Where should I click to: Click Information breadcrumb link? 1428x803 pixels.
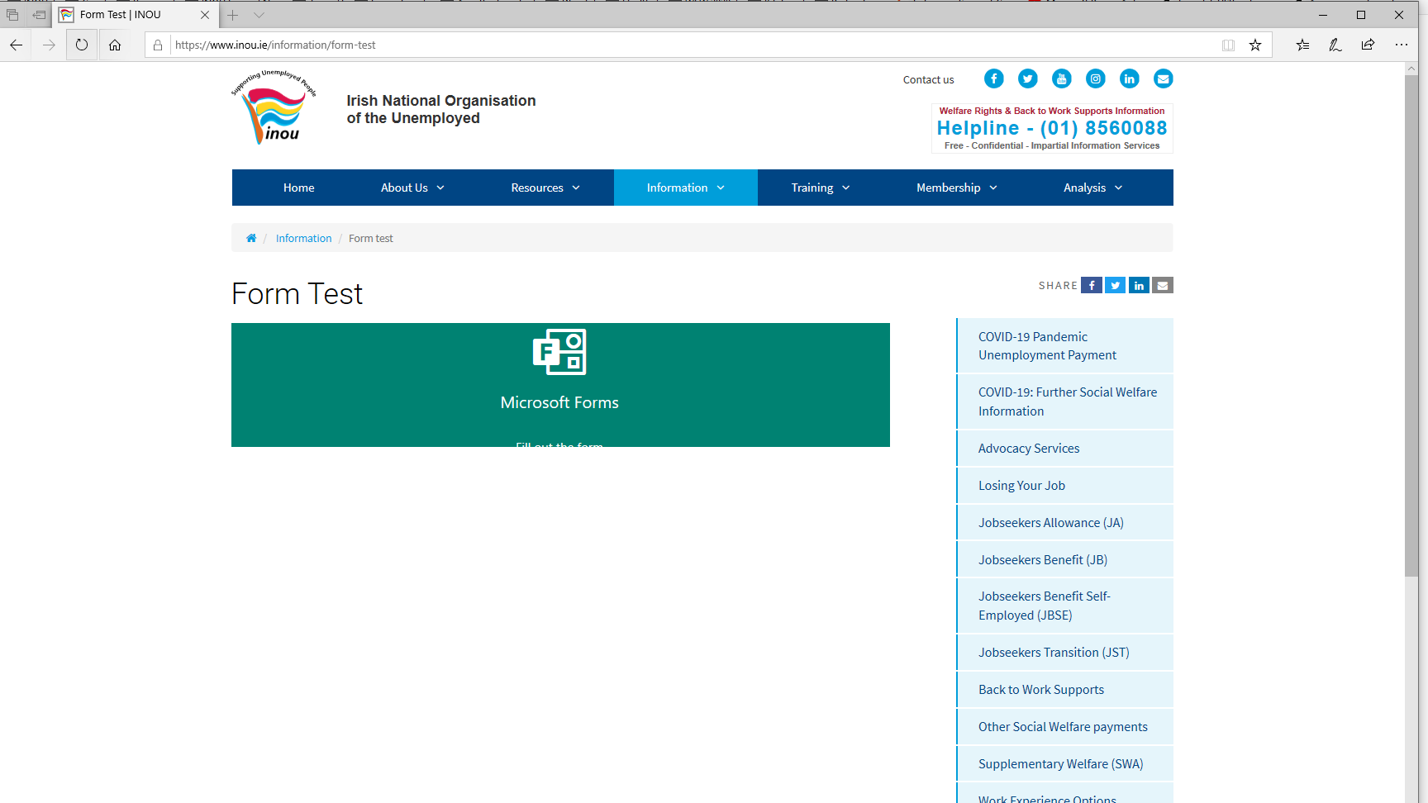click(x=303, y=238)
